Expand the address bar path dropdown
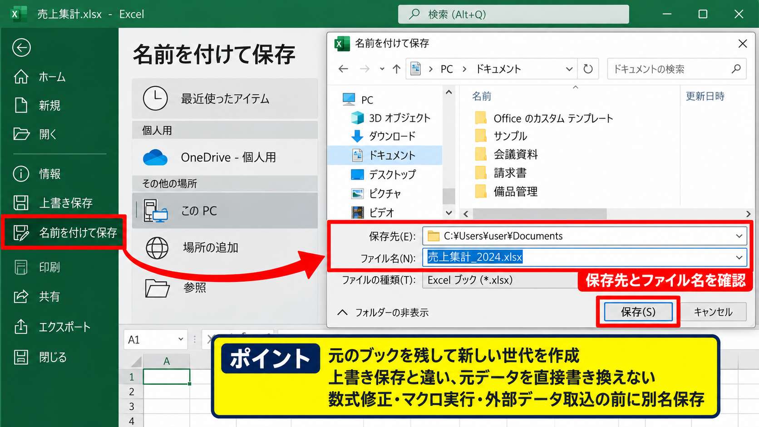This screenshot has width=759, height=427. (569, 69)
